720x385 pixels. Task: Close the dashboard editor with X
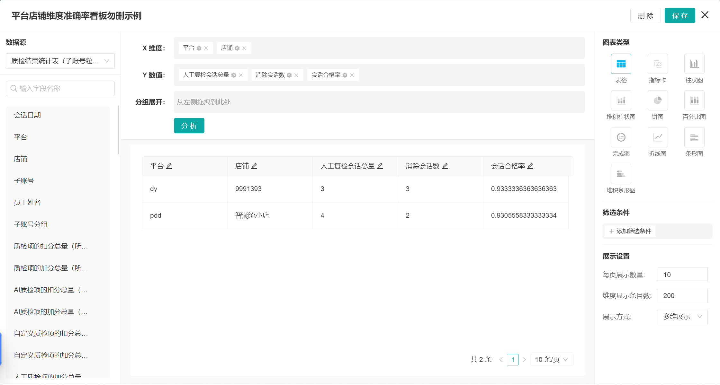(x=705, y=15)
